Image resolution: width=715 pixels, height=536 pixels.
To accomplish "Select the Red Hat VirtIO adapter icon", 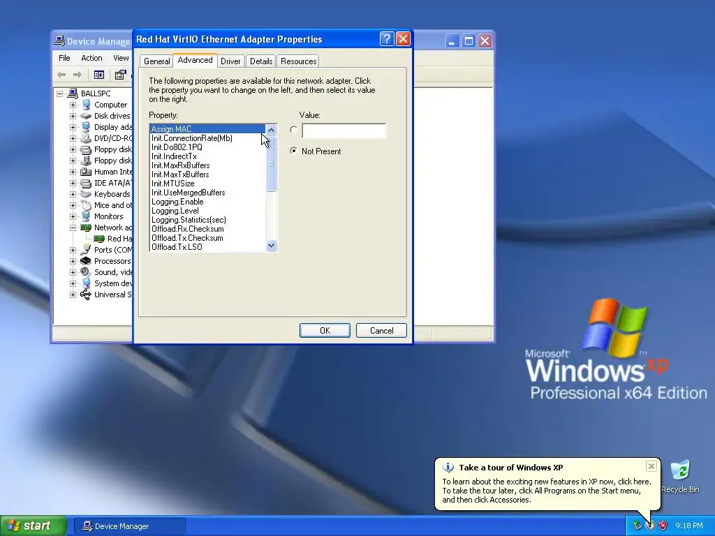I will [99, 239].
